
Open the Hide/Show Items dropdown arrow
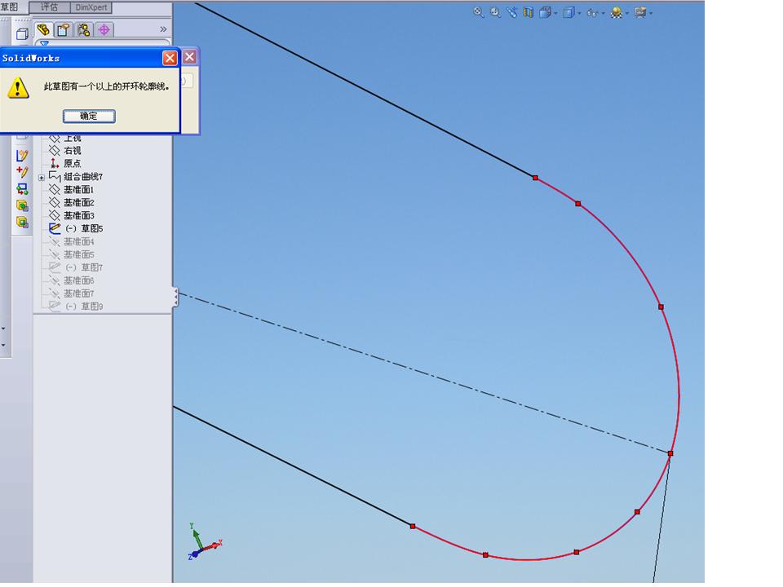tap(604, 14)
